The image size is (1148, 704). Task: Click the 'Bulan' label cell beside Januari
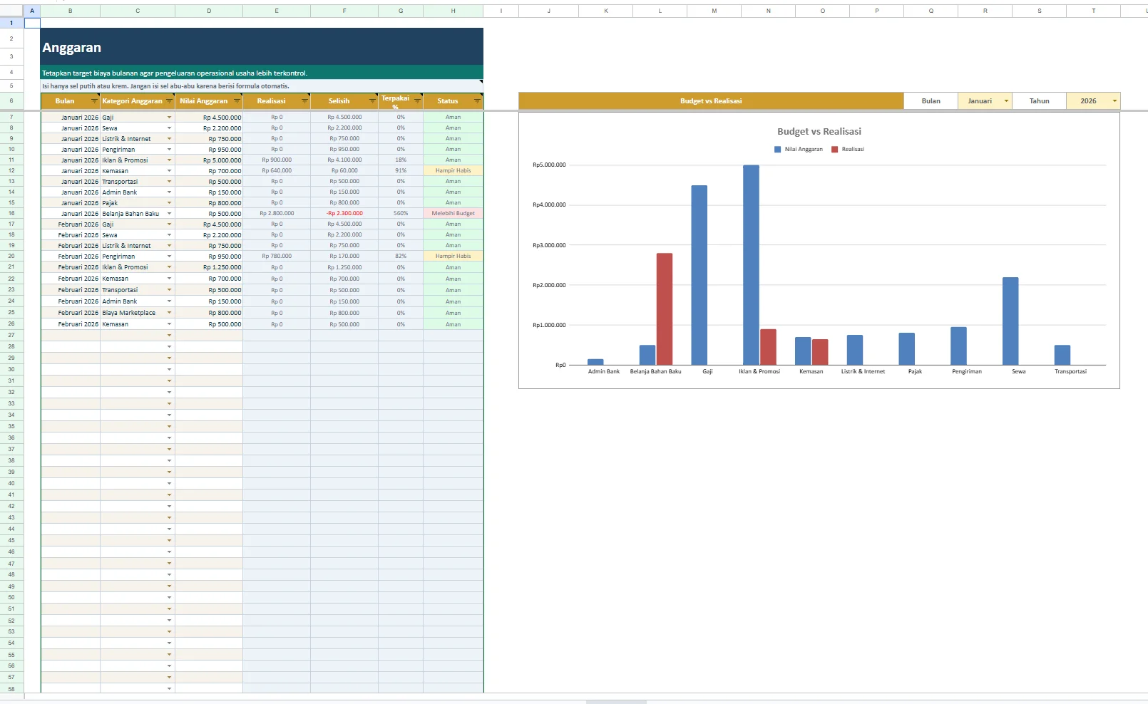[x=931, y=101]
